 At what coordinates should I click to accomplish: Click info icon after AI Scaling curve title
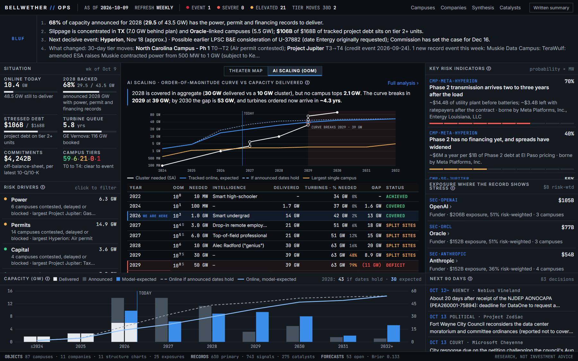point(307,82)
